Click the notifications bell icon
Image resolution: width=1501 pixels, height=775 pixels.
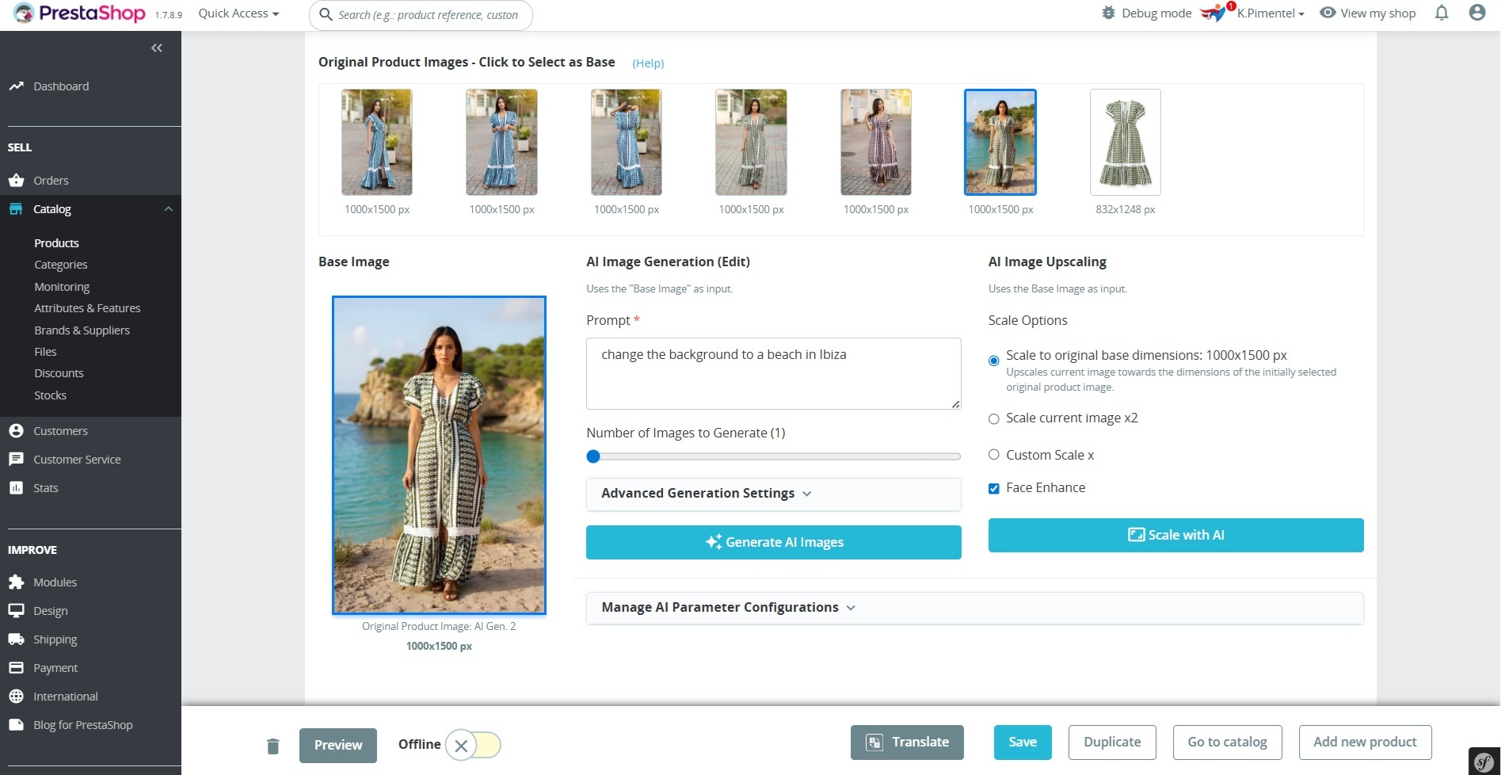tap(1442, 13)
